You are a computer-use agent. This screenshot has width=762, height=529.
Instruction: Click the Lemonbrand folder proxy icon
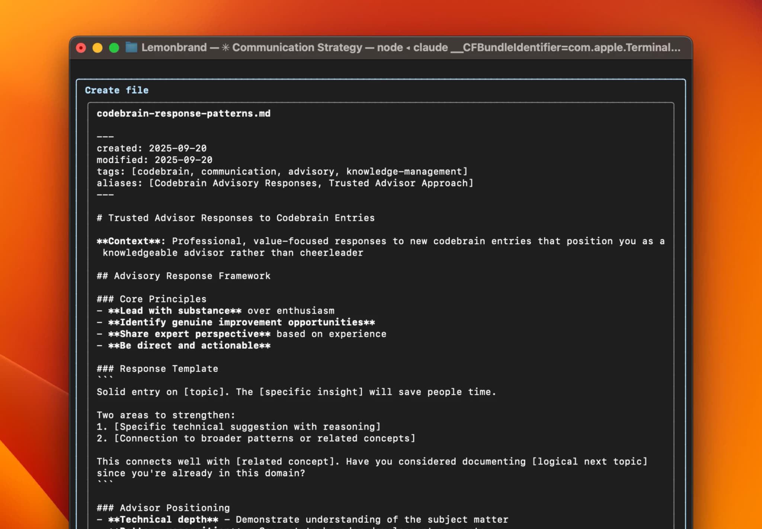tap(131, 48)
